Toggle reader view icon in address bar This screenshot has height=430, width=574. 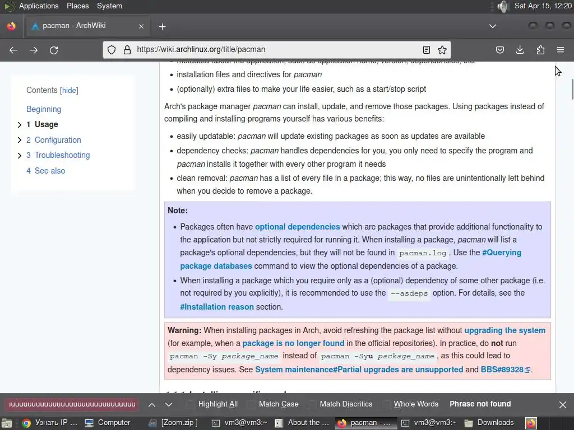point(427,50)
